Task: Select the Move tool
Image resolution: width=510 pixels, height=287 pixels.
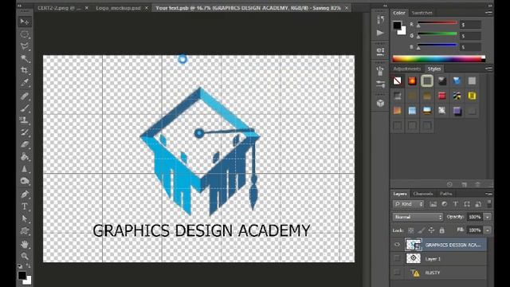Action: [25, 22]
